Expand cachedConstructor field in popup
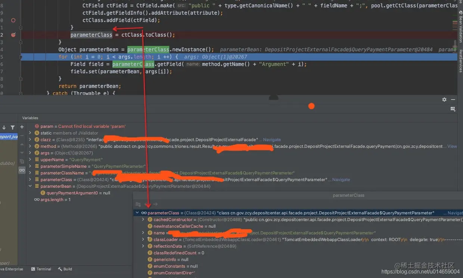 [x=143, y=220]
